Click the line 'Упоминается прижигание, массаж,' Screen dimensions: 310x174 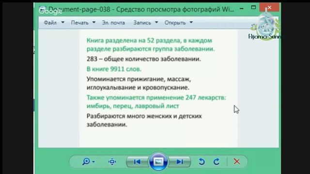pyautogui.click(x=139, y=79)
